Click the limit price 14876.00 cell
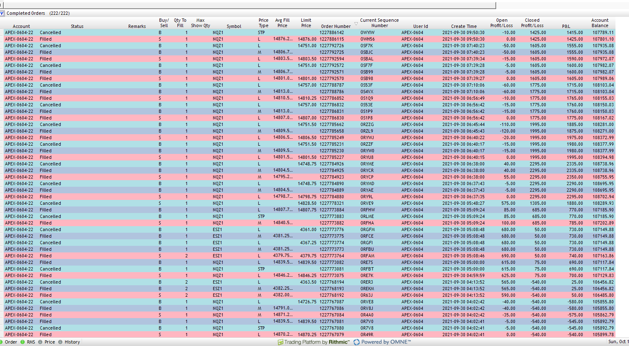Screen dimensions: 629x346 click(307, 39)
